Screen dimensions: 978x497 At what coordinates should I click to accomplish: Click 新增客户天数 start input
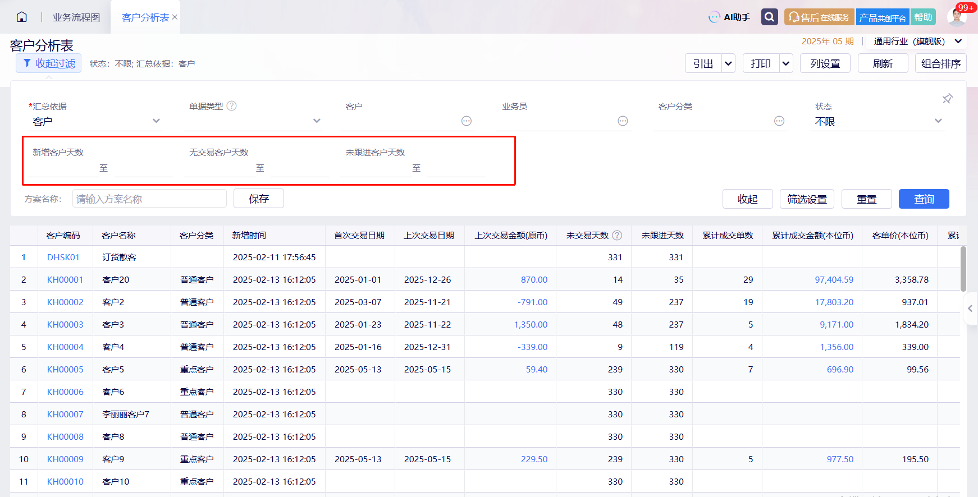(63, 168)
